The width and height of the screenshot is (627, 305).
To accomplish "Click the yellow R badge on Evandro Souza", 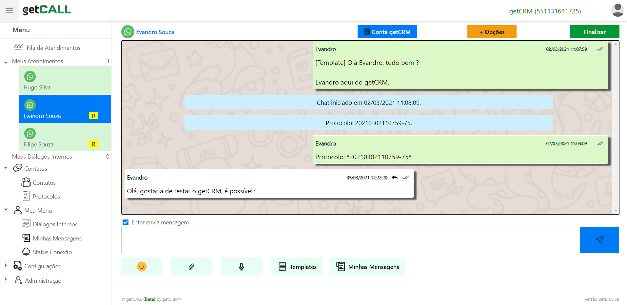I will pyautogui.click(x=94, y=116).
